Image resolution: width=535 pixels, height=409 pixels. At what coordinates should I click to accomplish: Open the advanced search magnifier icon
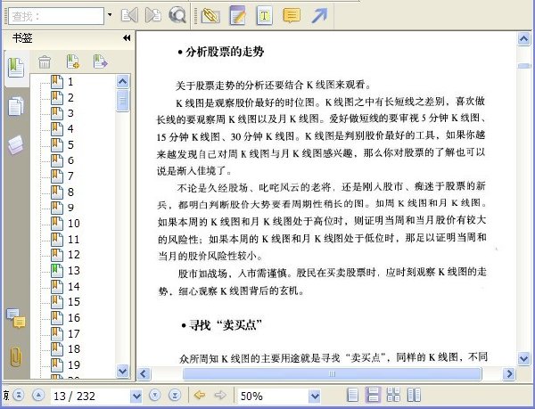point(177,15)
